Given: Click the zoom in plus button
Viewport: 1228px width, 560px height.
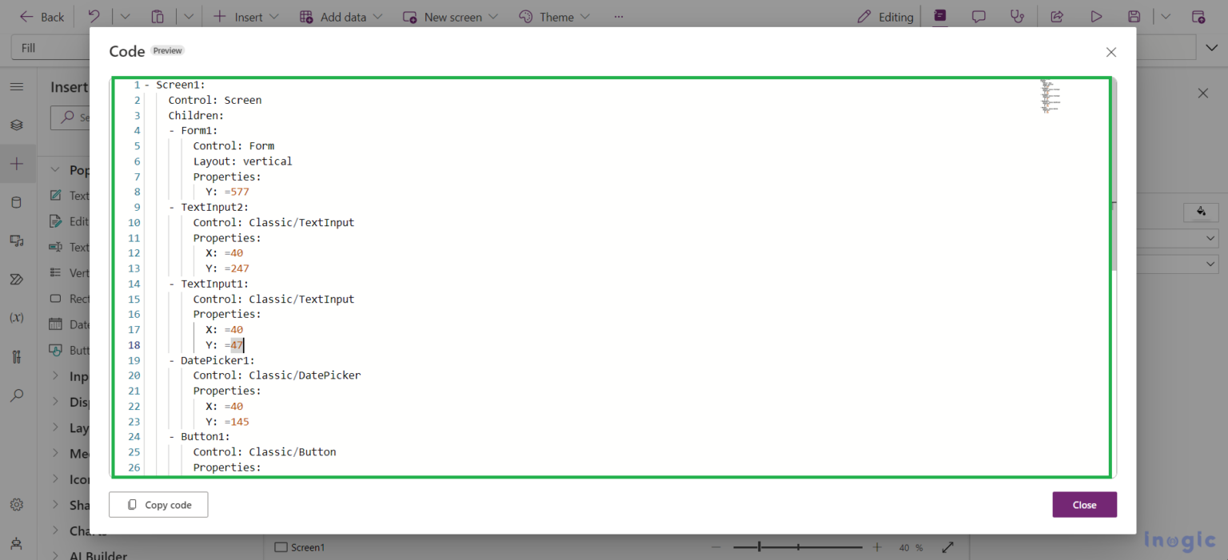Looking at the screenshot, I should pos(877,547).
